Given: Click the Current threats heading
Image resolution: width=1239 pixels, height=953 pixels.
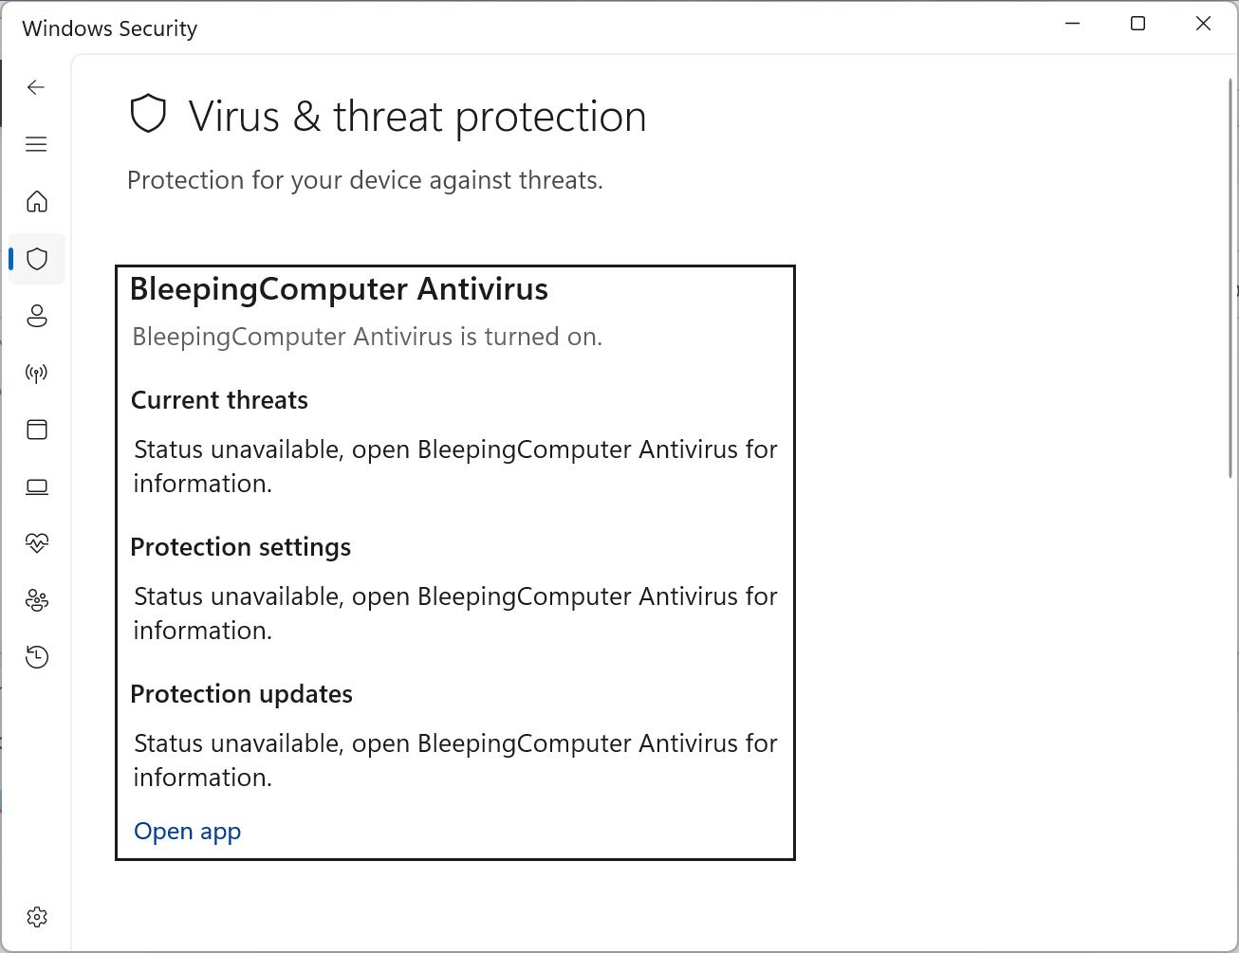Looking at the screenshot, I should click(x=219, y=400).
